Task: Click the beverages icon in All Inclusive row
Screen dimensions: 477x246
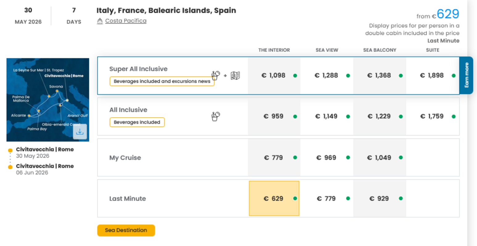Action: click(x=215, y=116)
